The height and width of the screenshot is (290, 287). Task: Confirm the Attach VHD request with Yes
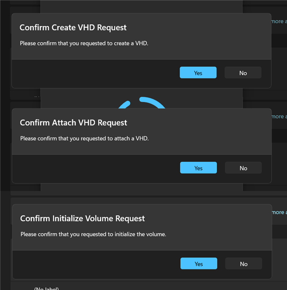[x=199, y=168]
